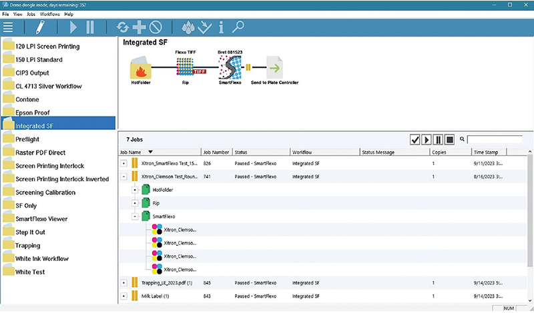The width and height of the screenshot is (534, 313).
Task: Collapse the Xitron_Clemson Test job row
Action: [x=123, y=176]
